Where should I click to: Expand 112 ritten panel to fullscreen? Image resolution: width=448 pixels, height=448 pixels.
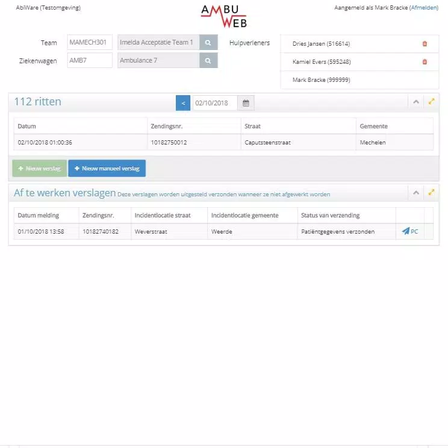point(431,102)
